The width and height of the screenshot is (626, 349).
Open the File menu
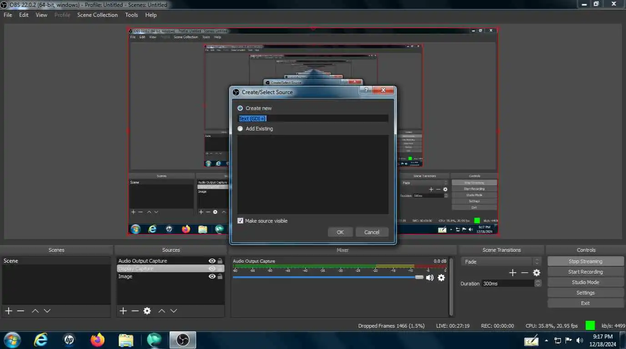(x=8, y=15)
